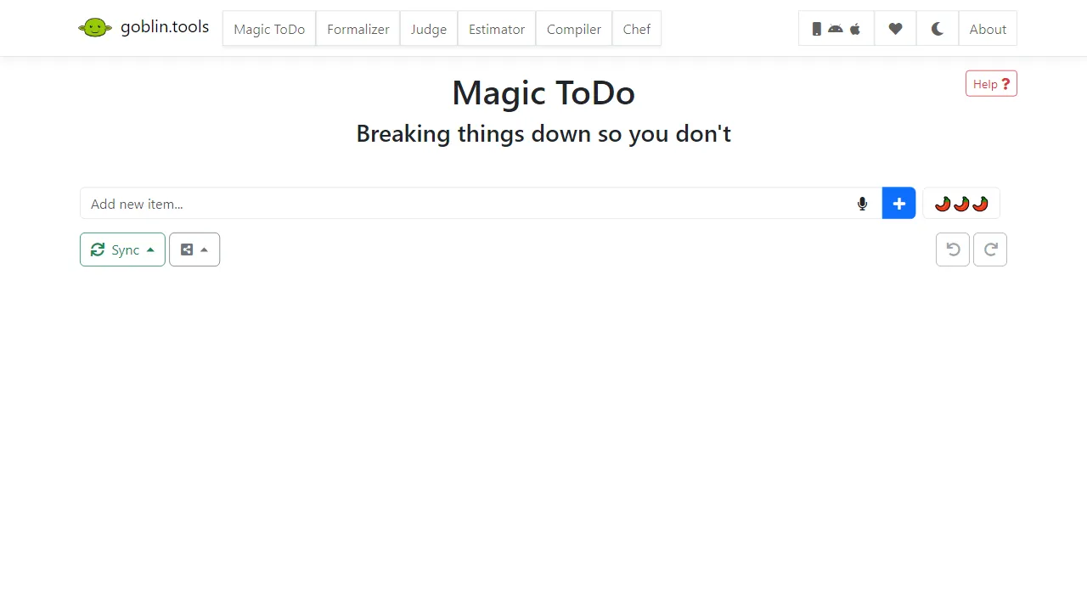Switch to the Chef tab

pyautogui.click(x=637, y=29)
